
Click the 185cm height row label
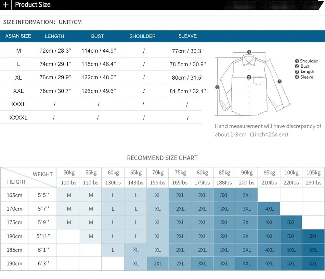[x=14, y=250]
